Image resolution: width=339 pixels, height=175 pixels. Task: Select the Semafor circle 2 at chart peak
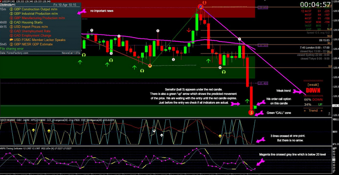coord(200,7)
